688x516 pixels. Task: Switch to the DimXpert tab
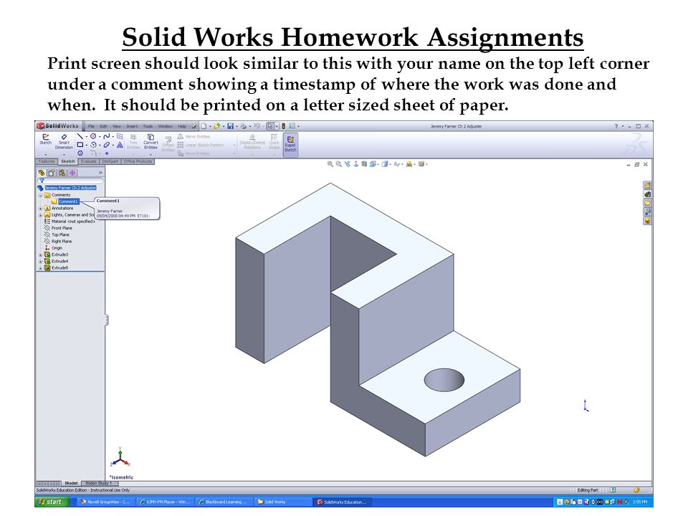tap(110, 161)
